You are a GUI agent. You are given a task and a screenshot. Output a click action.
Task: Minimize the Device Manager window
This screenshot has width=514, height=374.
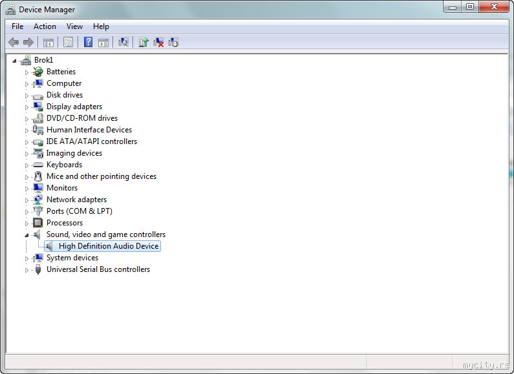(x=453, y=7)
